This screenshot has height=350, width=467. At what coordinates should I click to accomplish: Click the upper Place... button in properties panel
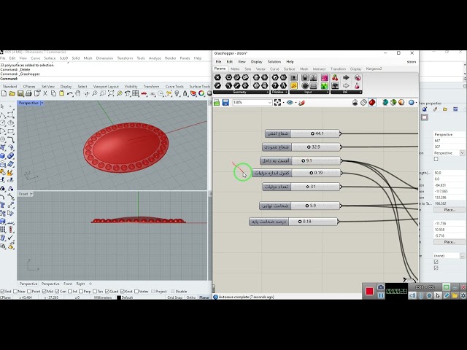[x=449, y=210]
